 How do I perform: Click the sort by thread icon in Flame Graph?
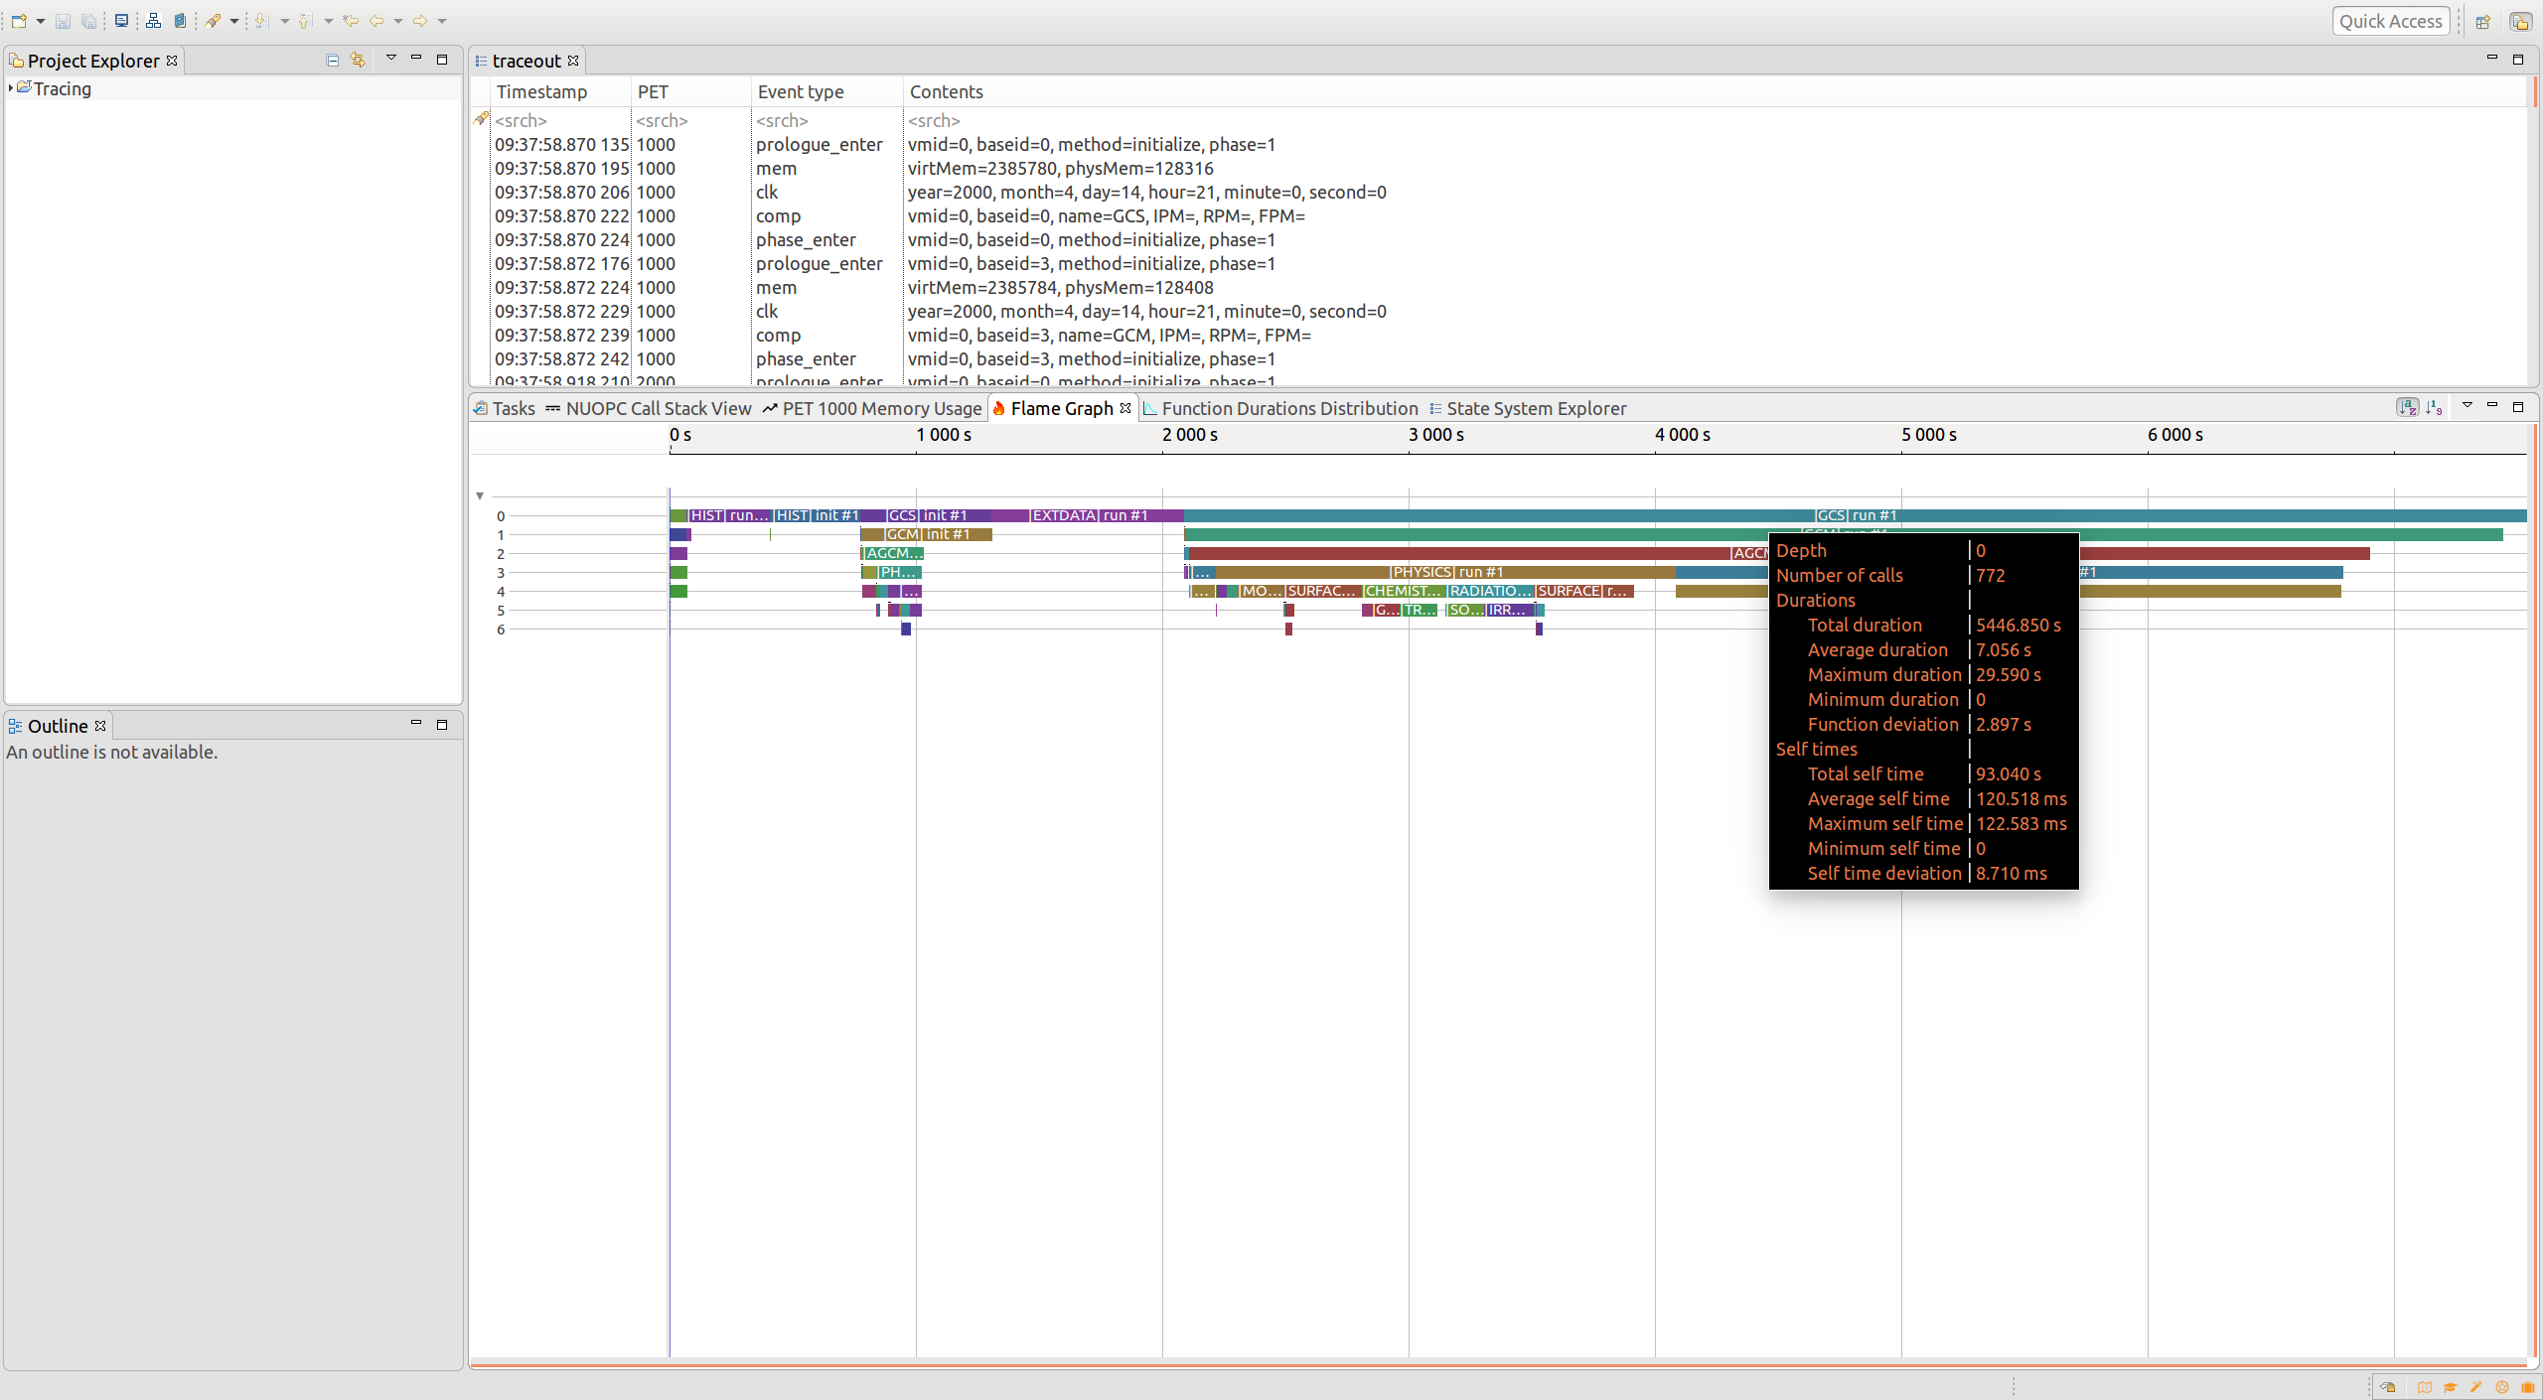coord(2407,407)
